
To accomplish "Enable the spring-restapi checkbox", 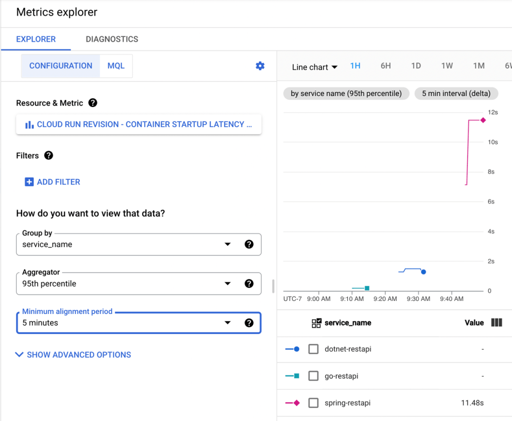I will [313, 403].
